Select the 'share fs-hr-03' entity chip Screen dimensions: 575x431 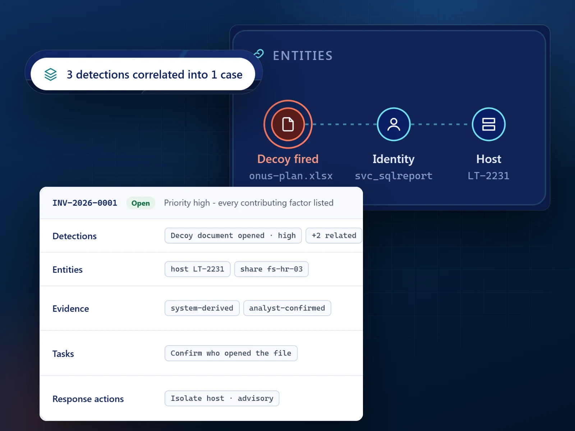tap(271, 269)
